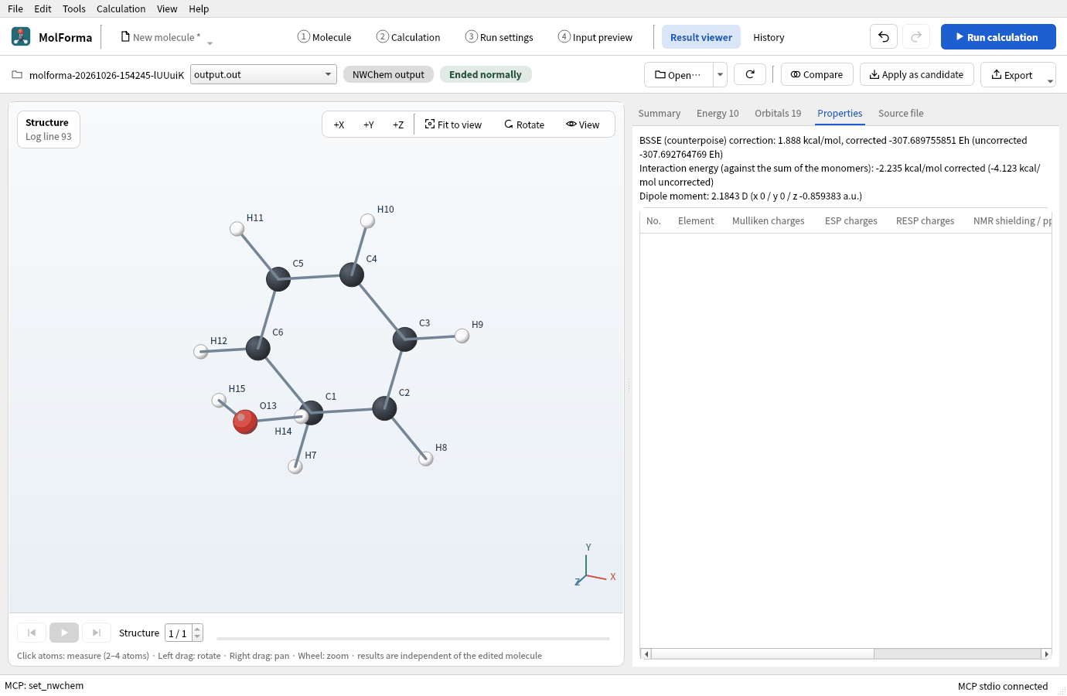Align view along +Z axis
The width and height of the screenshot is (1067, 696).
coord(398,125)
